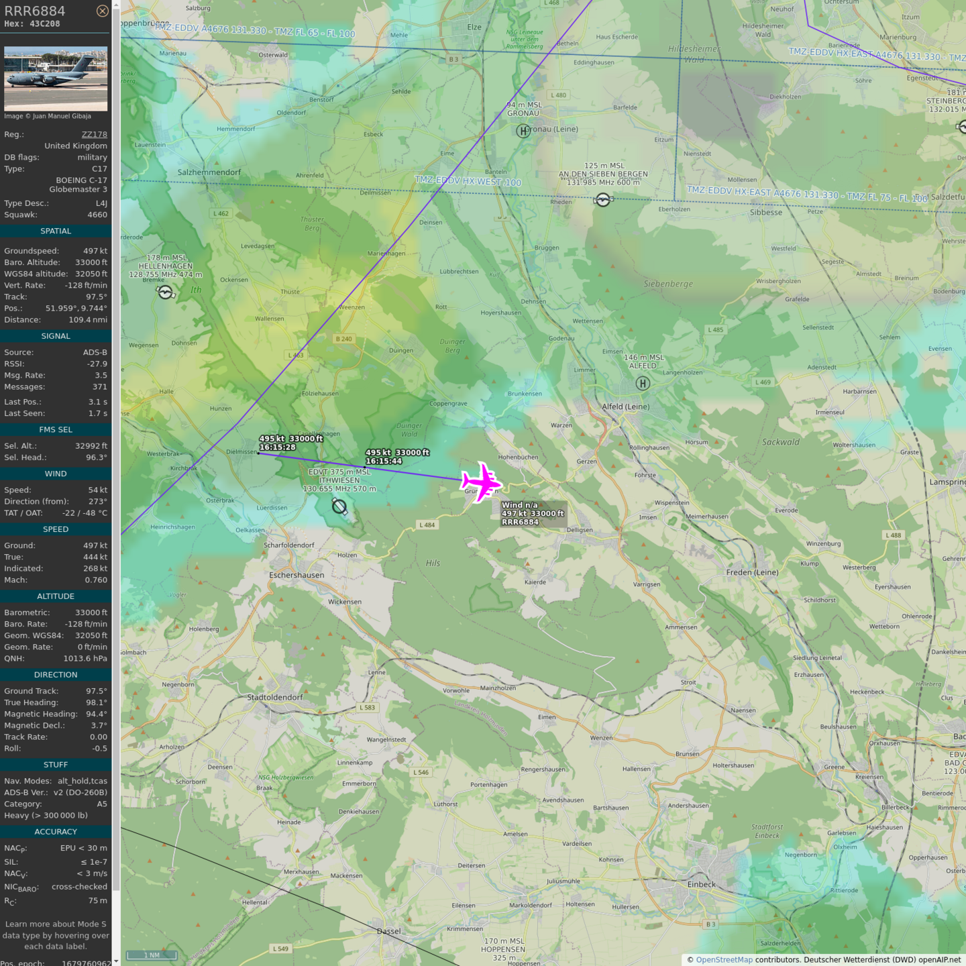Click the FMS SEL section header
This screenshot has height=966, width=966.
tap(56, 429)
